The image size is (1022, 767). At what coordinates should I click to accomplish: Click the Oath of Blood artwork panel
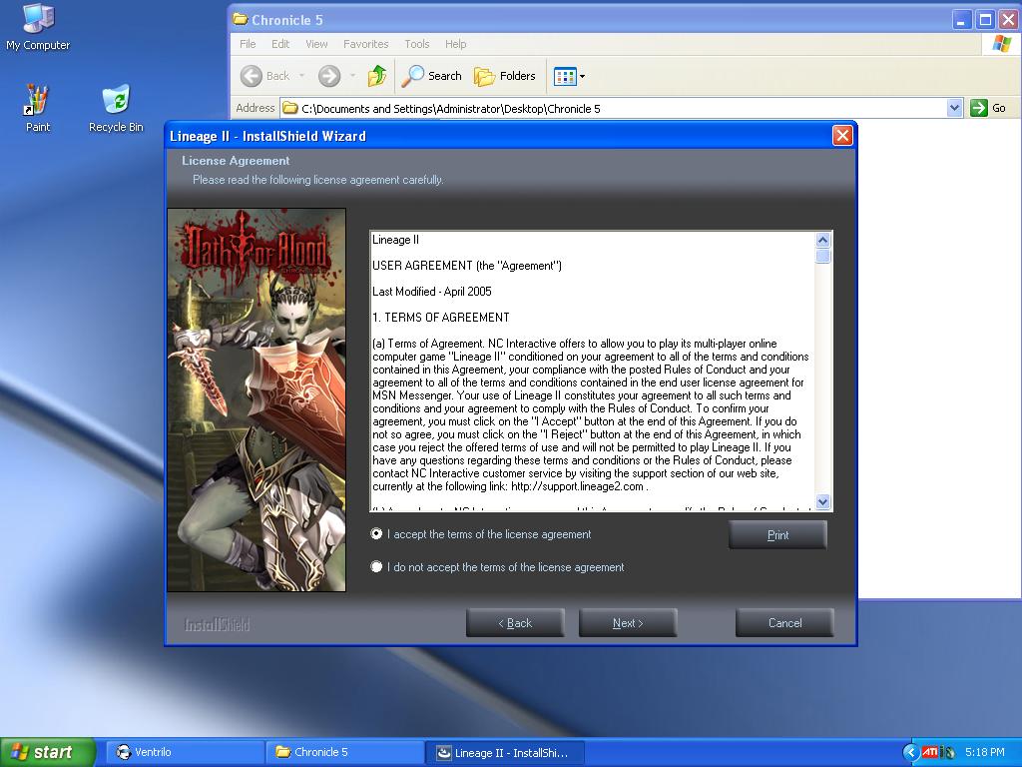click(256, 399)
